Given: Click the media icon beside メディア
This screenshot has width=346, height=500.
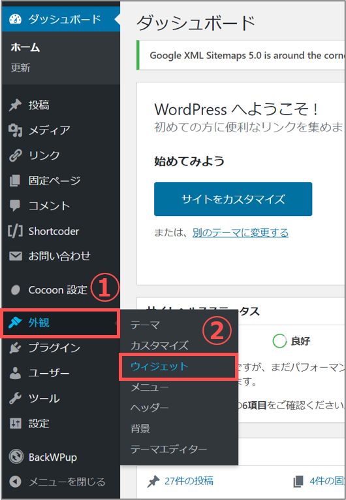Looking at the screenshot, I should (15, 130).
